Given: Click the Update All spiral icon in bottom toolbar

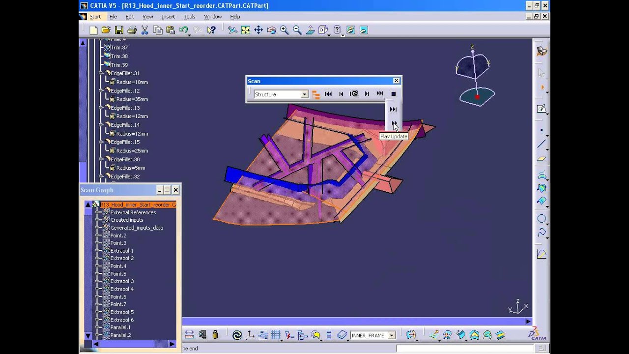Looking at the screenshot, I should click(237, 335).
